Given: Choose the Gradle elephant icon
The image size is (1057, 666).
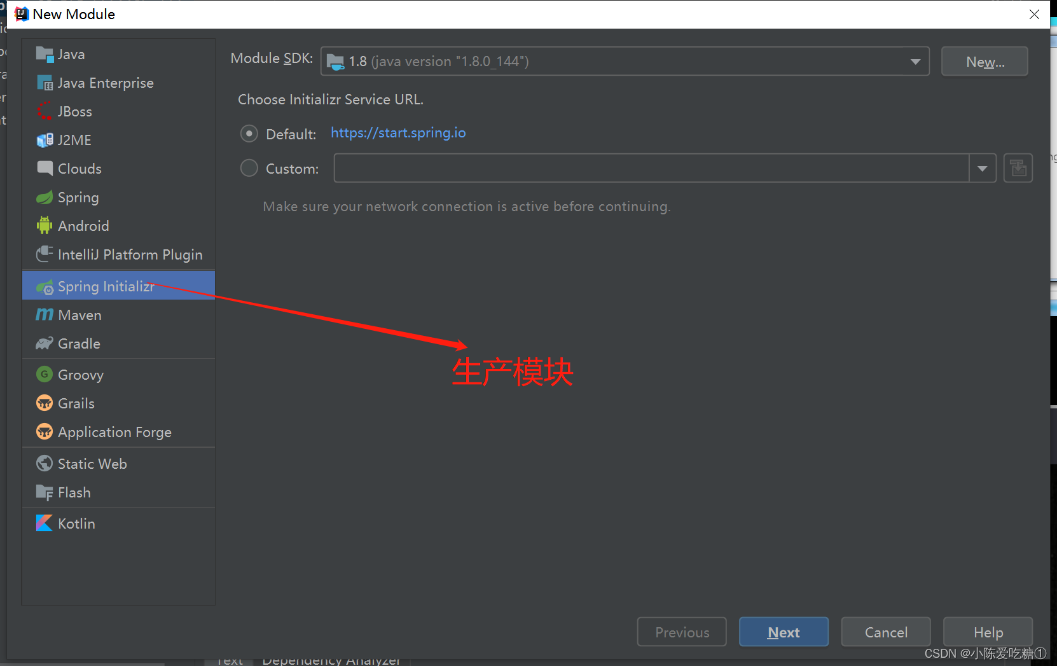Looking at the screenshot, I should pos(45,343).
